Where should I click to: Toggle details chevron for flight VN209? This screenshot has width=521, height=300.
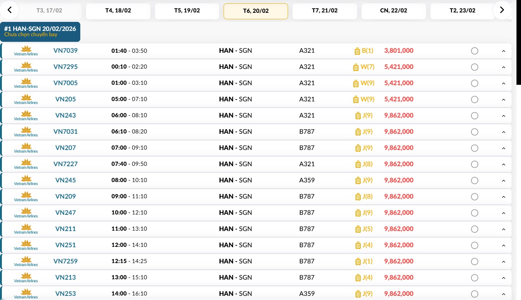pyautogui.click(x=503, y=197)
